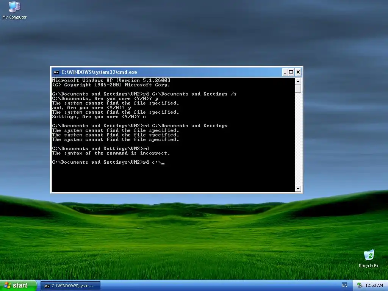This screenshot has height=291, width=388.
Task: Click 'Settings, Are you sure (Y/N)? n' line
Action: pos(99,117)
